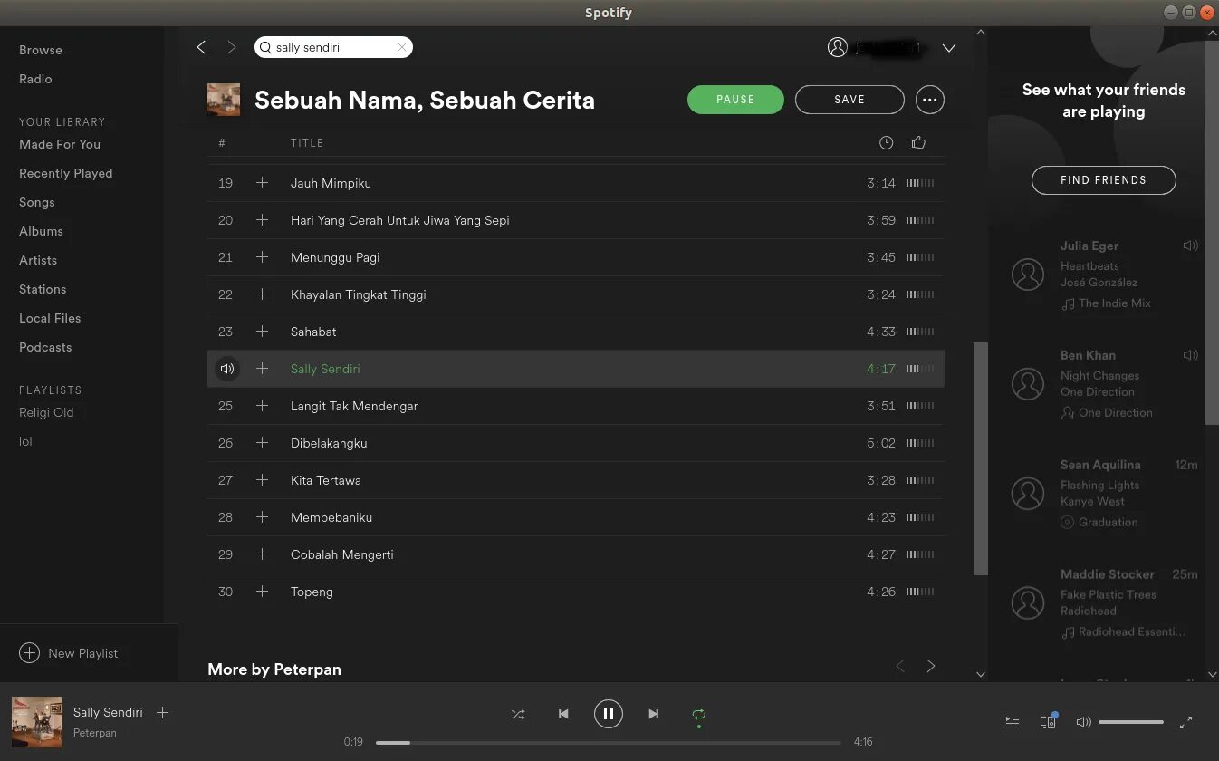Open Radio in the sidebar
Viewport: 1219px width, 761px height.
(35, 79)
